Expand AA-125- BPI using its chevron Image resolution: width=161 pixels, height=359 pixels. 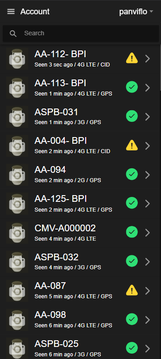coord(148,203)
